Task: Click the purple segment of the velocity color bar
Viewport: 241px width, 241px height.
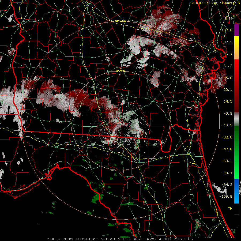Action: pyautogui.click(x=236, y=30)
